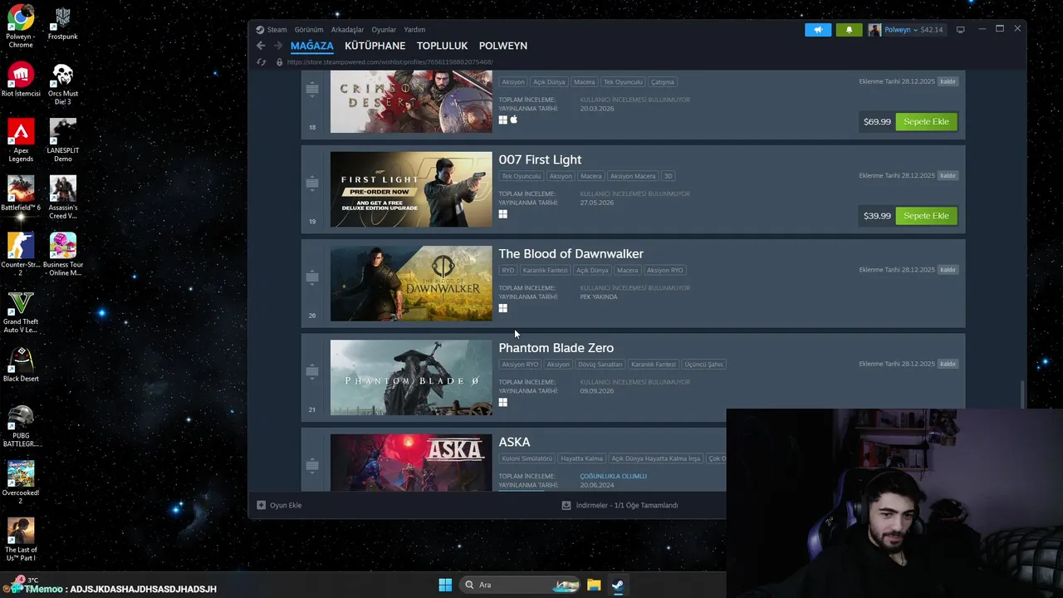Click the Açık Dünya tag on Crimson Desert
This screenshot has height=598, width=1063.
click(x=549, y=82)
